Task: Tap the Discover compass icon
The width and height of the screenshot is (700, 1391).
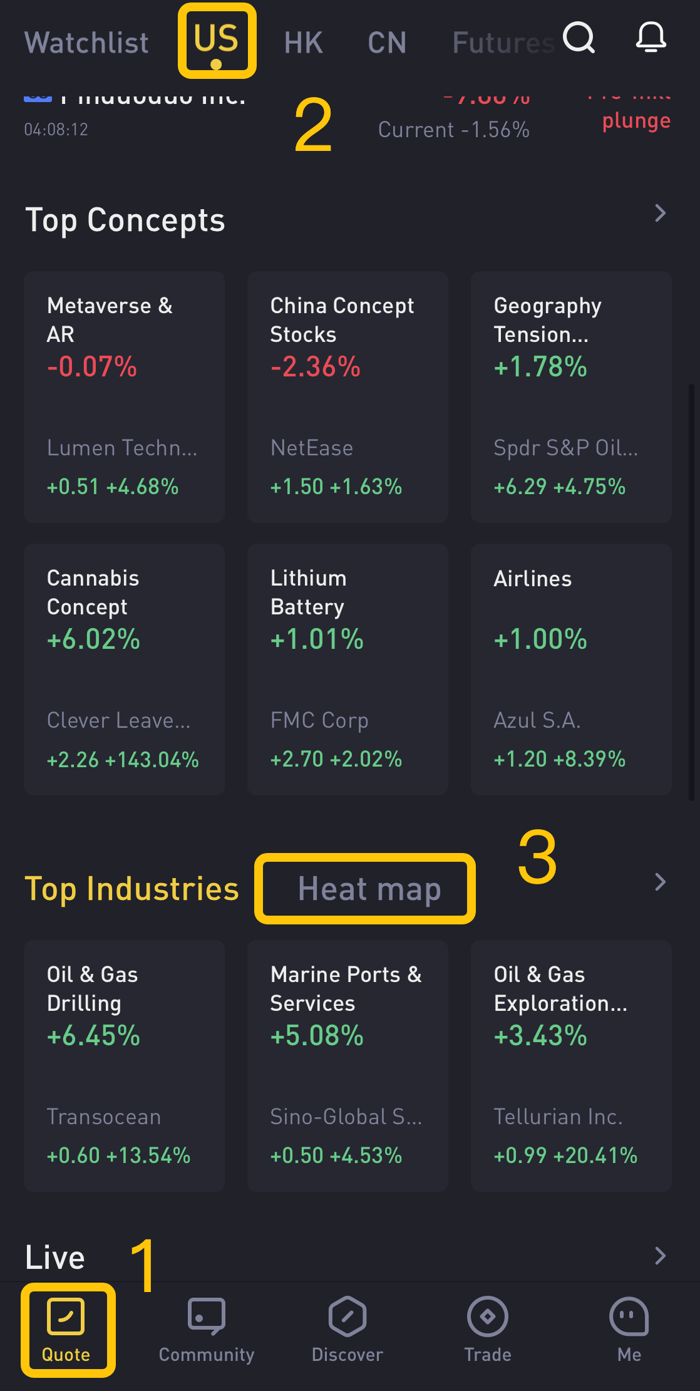Action: tap(347, 1318)
